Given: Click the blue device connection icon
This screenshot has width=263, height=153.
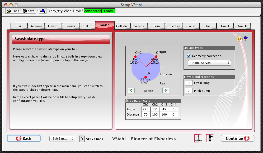Looking at the screenshot, I should [43, 11].
